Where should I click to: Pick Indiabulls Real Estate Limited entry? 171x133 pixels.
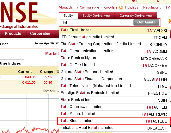click(114, 128)
